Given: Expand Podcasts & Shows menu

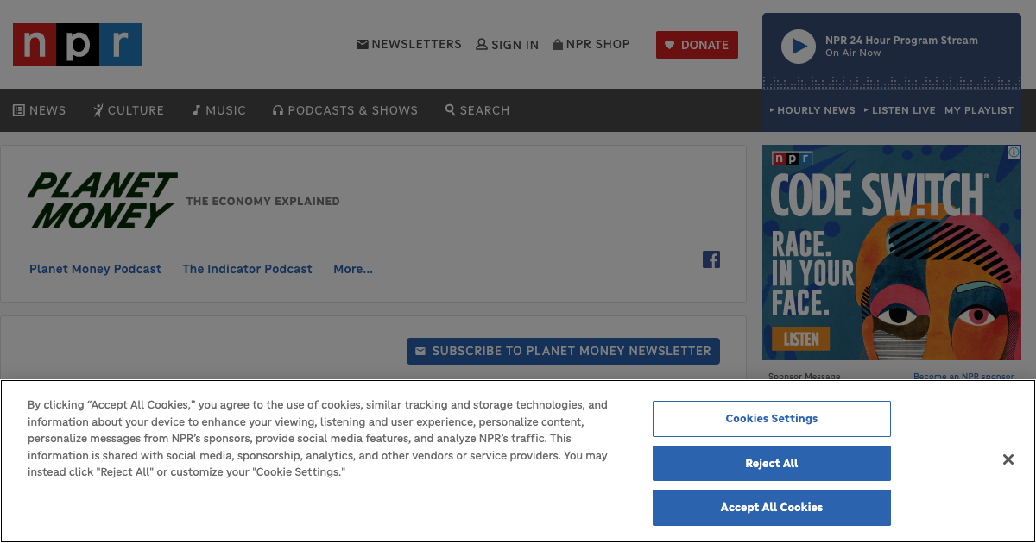Looking at the screenshot, I should point(345,110).
